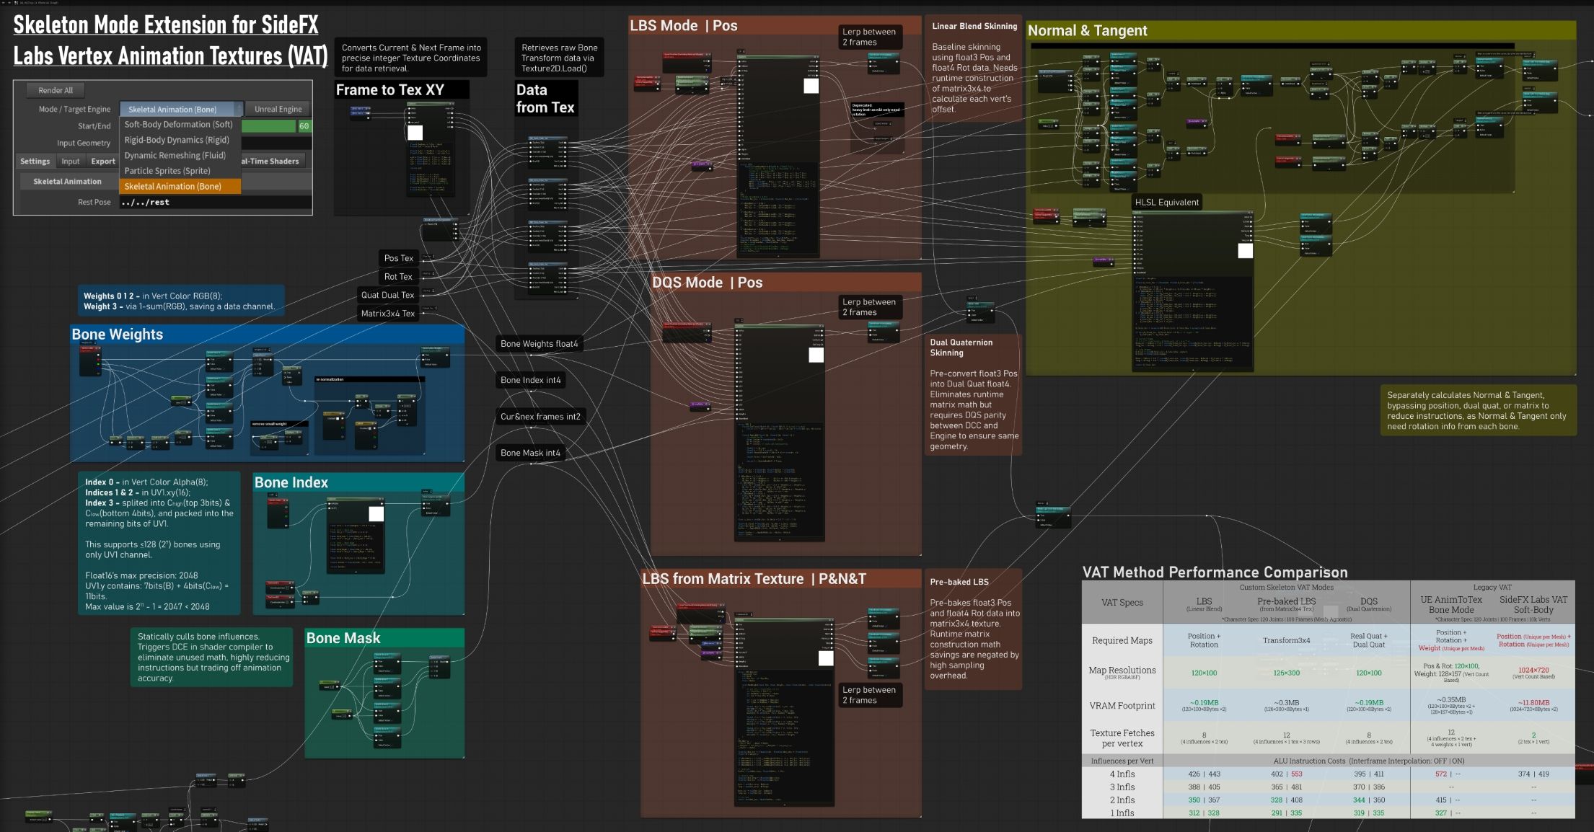This screenshot has width=1594, height=832.
Task: Open the Skeletal Animation (Bone) mode dropdown
Action: point(181,109)
